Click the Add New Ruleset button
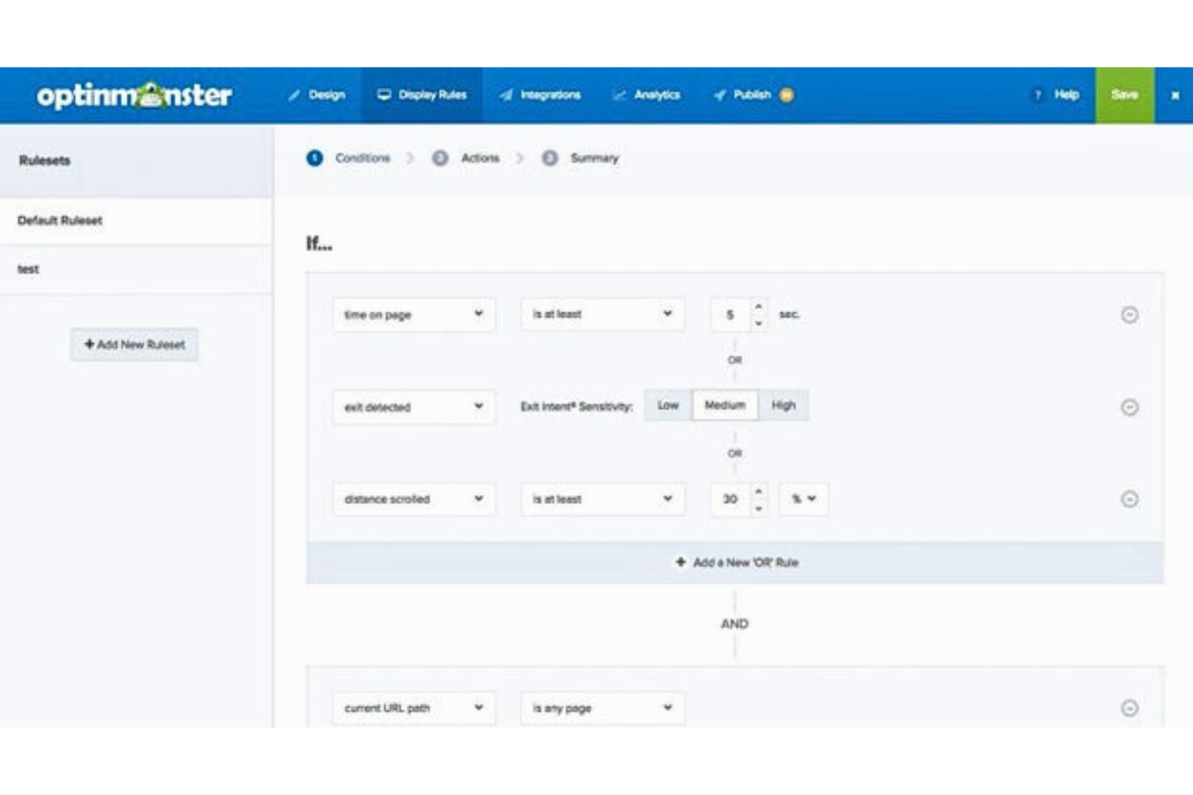The image size is (1193, 795). point(135,344)
